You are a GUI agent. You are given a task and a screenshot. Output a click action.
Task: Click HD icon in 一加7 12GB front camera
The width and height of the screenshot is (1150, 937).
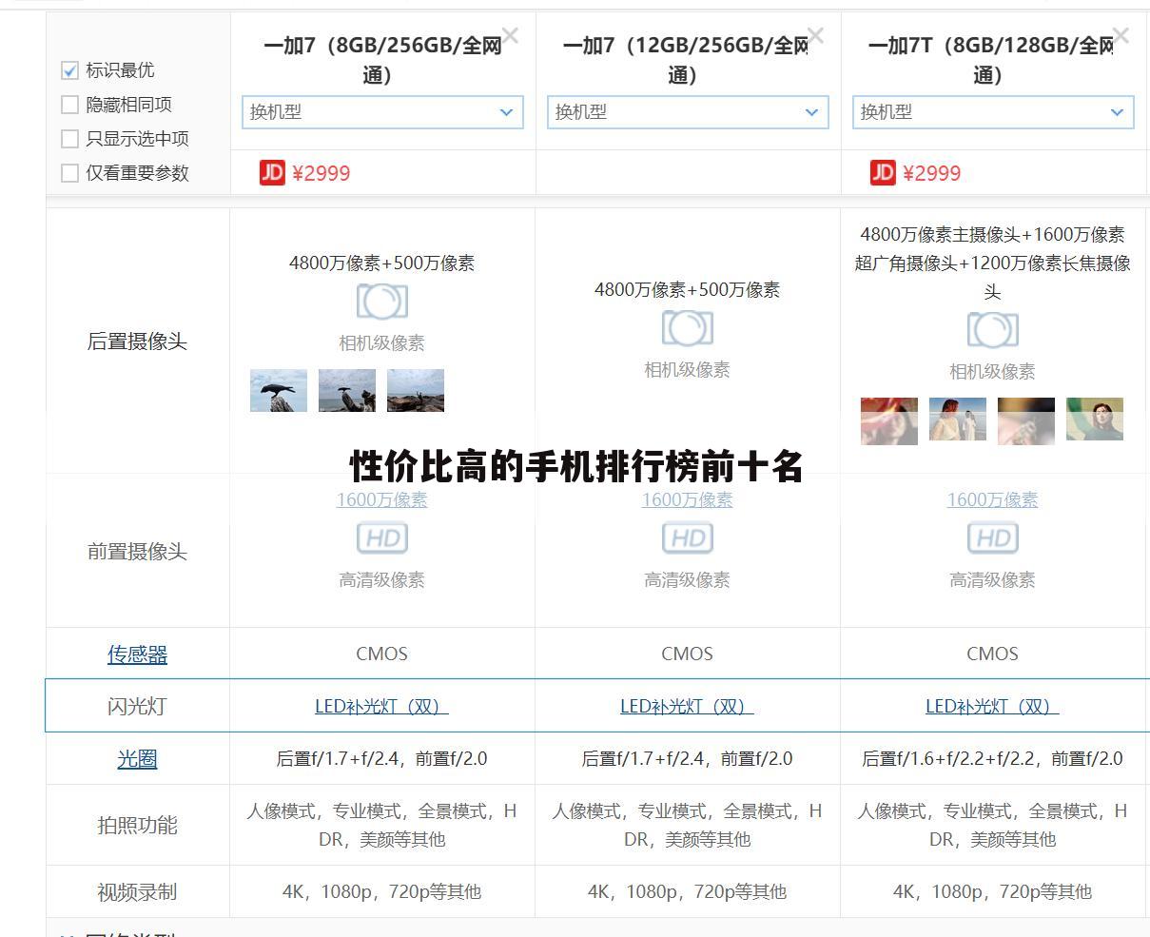click(x=688, y=538)
